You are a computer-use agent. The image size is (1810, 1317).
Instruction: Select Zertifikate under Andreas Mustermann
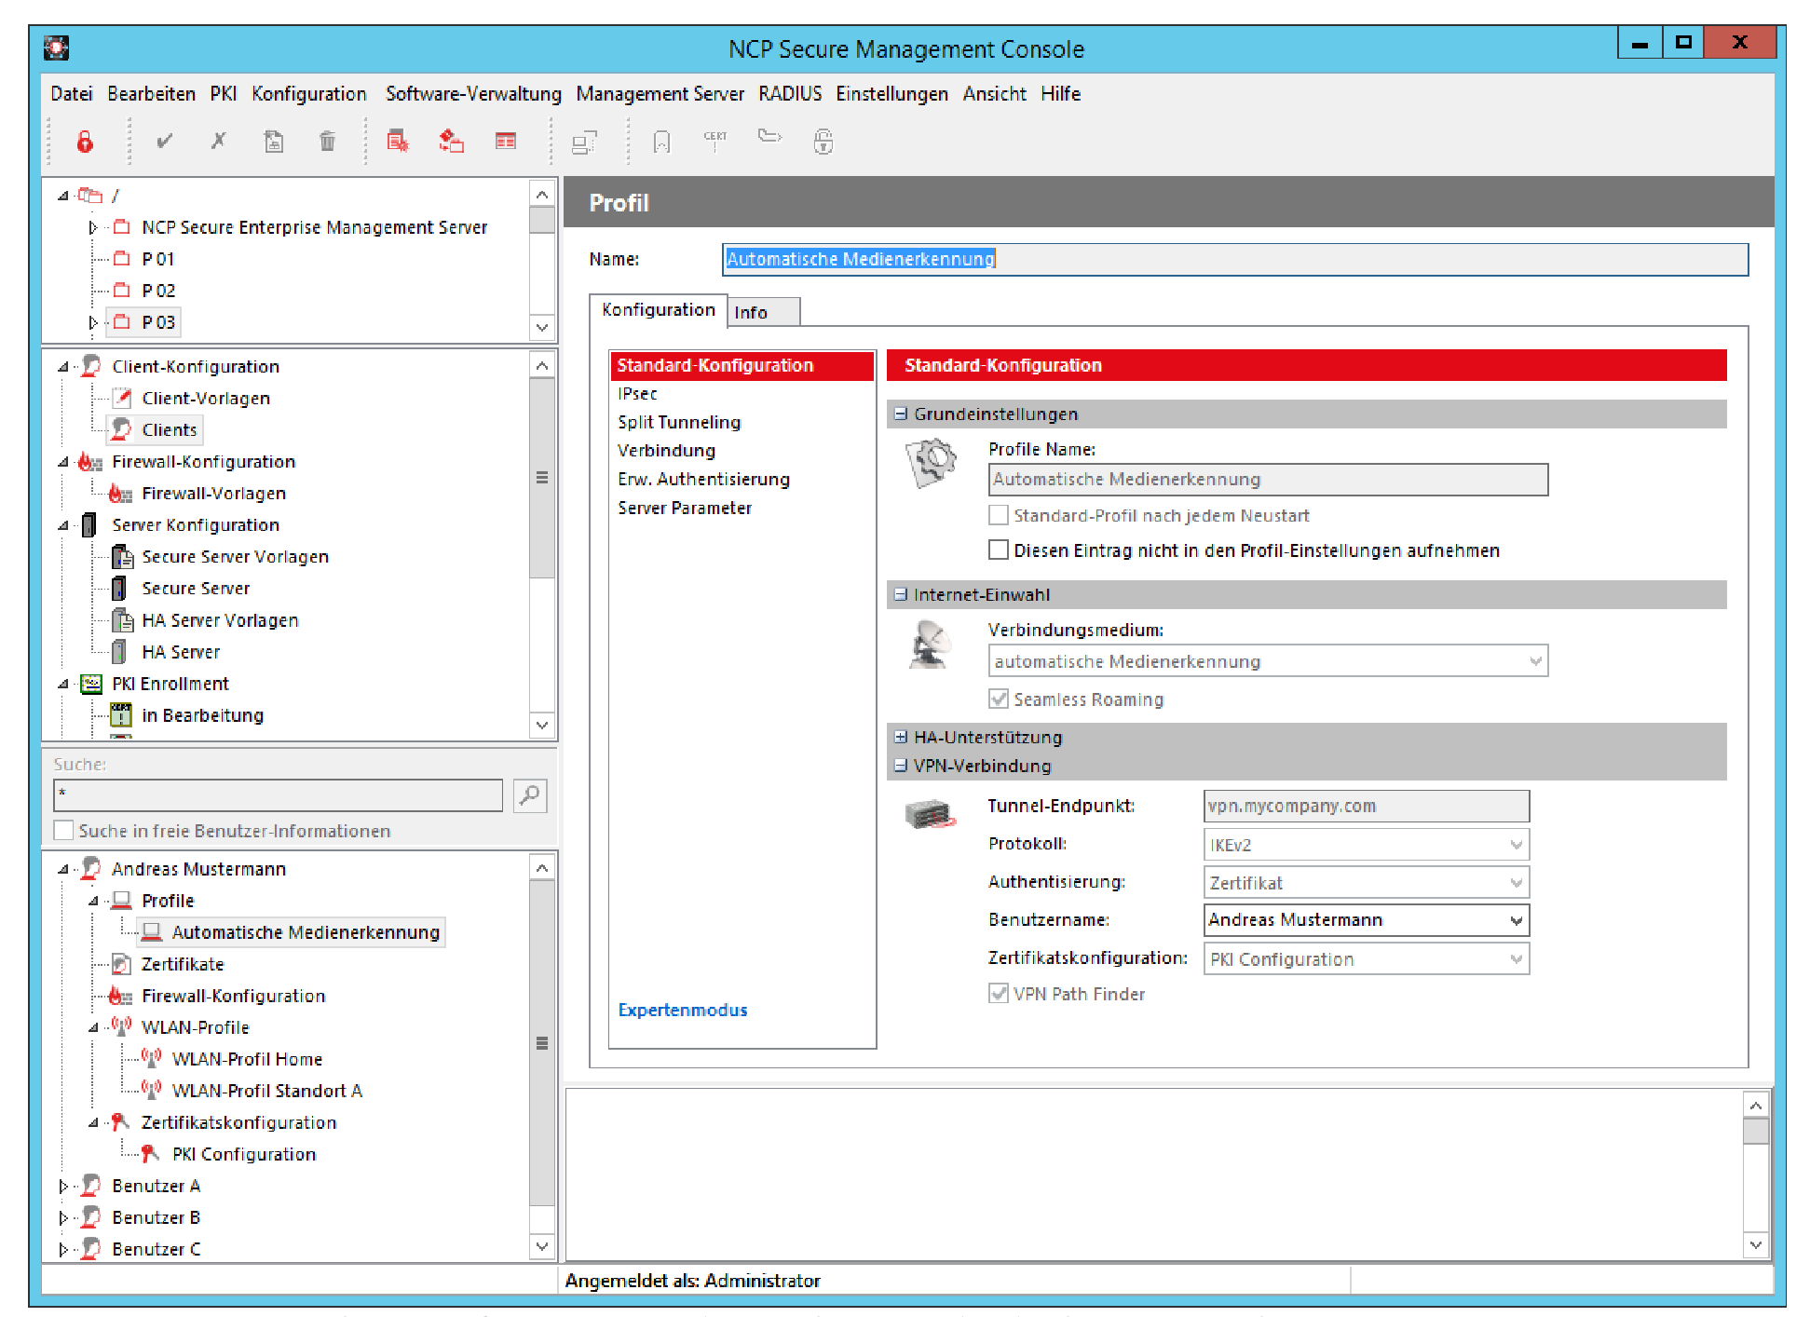[x=182, y=964]
